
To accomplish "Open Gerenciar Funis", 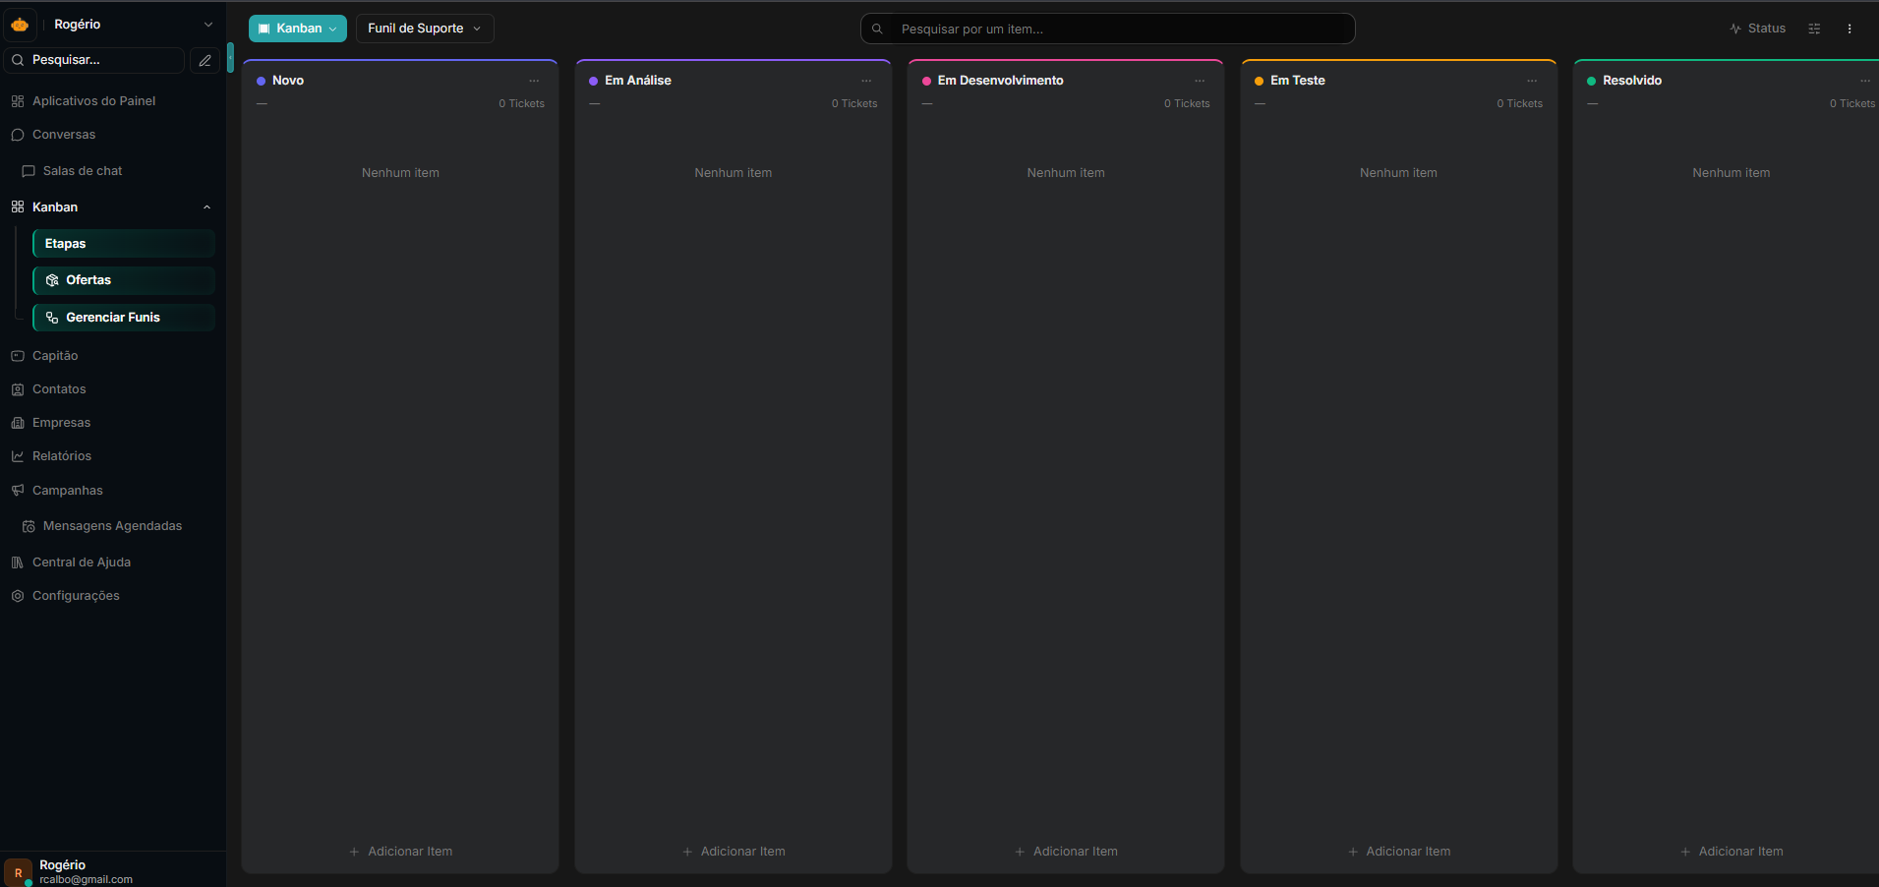I will [124, 318].
